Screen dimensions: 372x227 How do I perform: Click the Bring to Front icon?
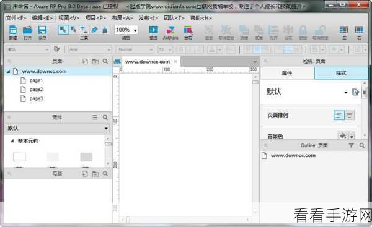click(244, 30)
